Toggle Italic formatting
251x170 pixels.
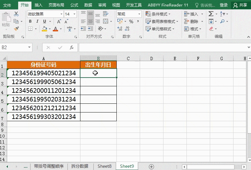(37, 21)
